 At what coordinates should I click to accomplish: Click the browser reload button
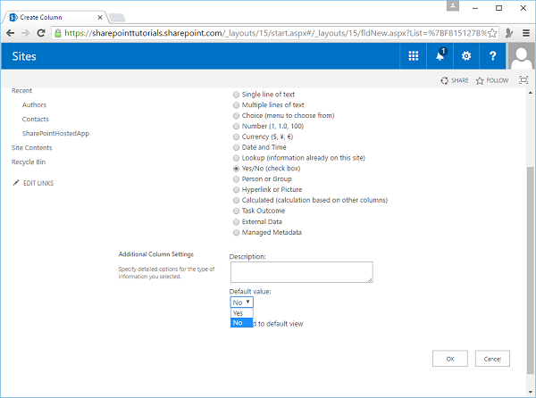point(41,33)
